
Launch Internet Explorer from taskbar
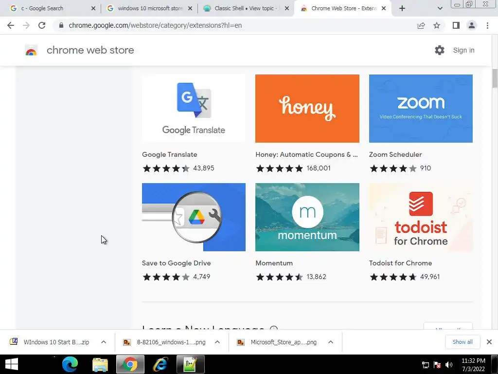160,364
